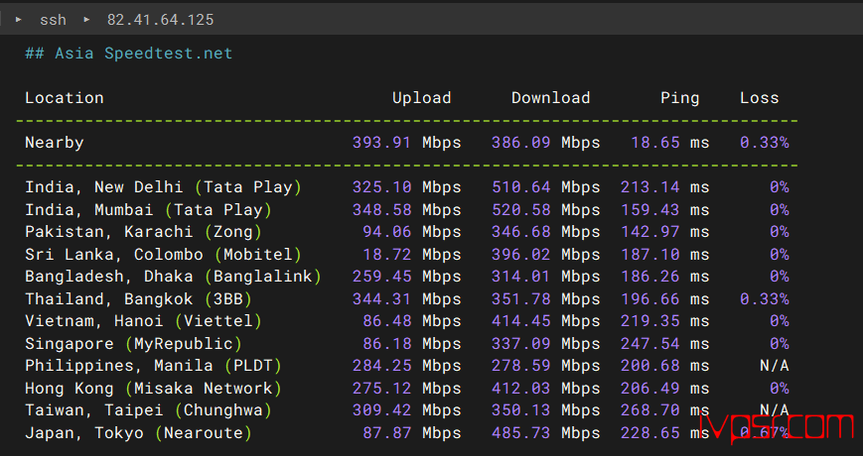Select Tokyo download 485.73
The width and height of the screenshot is (863, 456).
520,433
